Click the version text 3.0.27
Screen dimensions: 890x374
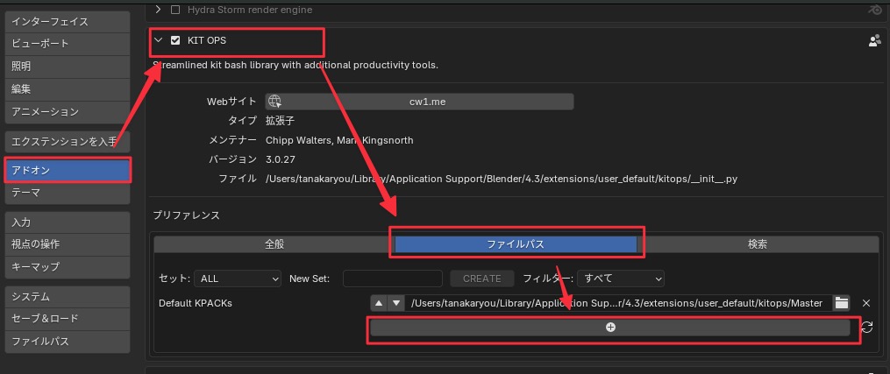[281, 159]
